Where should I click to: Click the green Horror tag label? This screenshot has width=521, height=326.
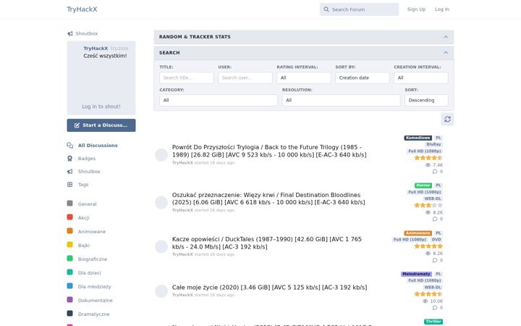[x=423, y=185]
